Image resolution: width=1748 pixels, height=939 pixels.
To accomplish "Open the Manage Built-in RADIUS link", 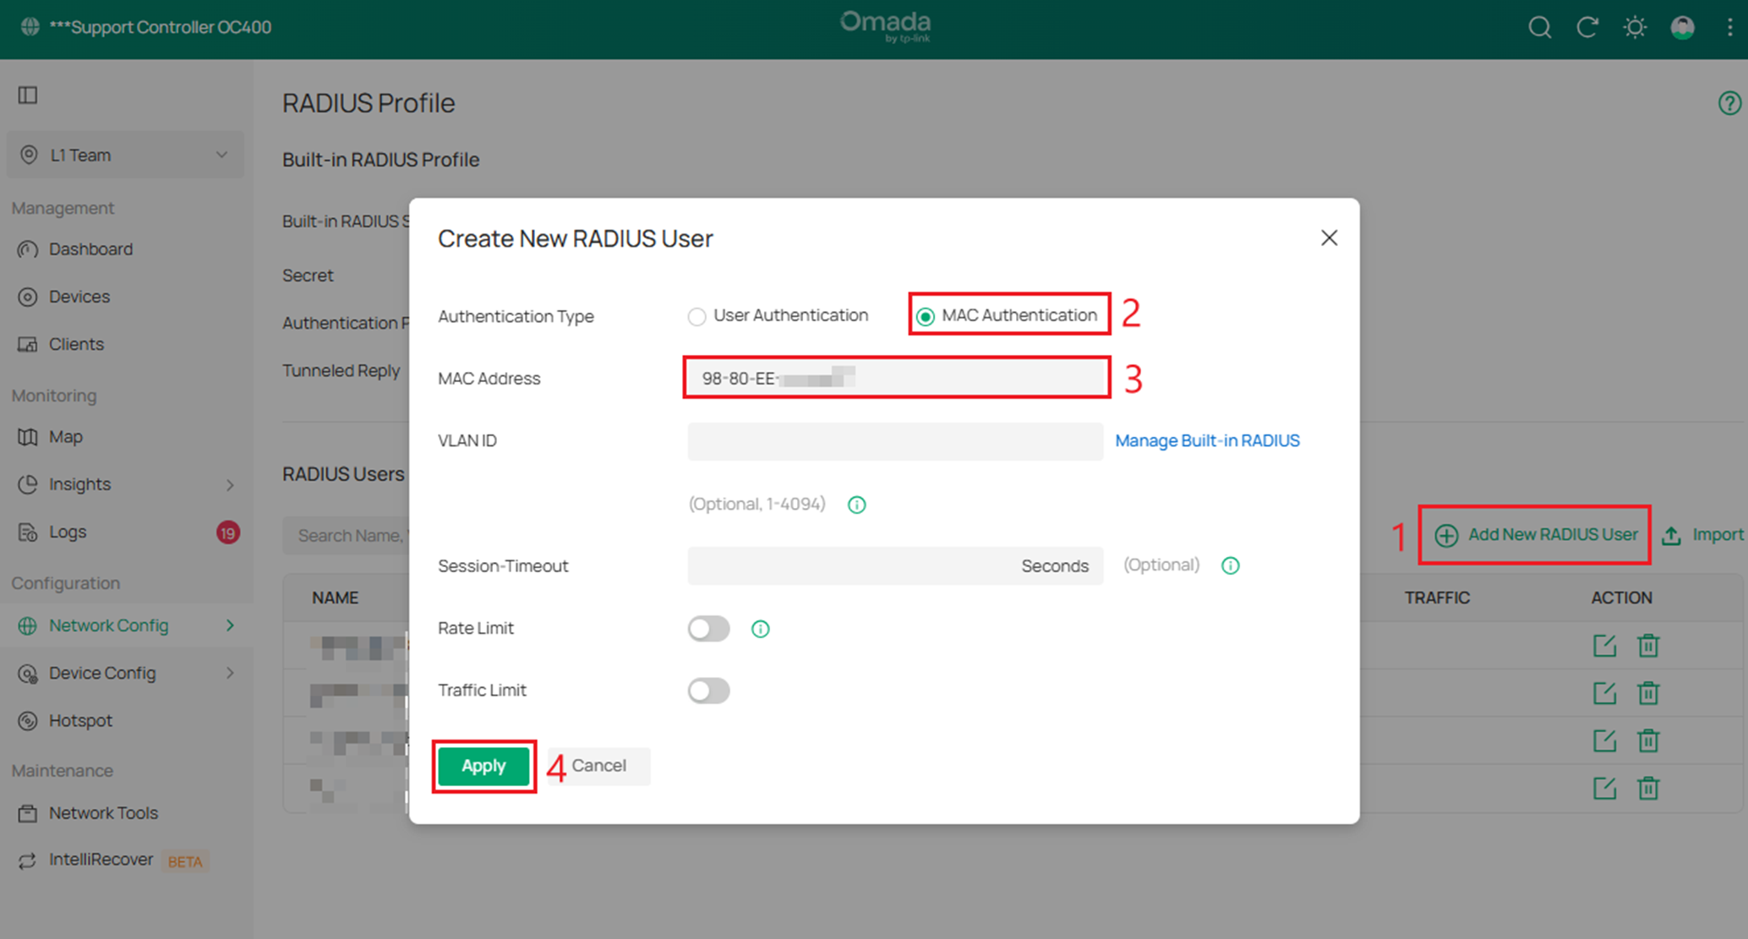I will click(x=1207, y=440).
